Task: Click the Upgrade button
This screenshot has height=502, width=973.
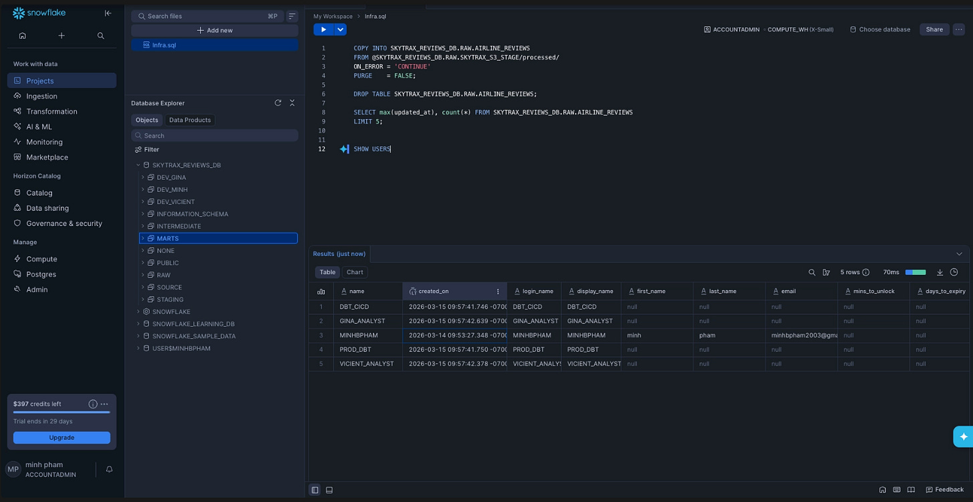Action: tap(61, 437)
